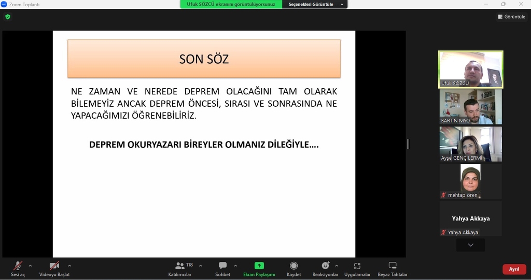This screenshot has height=280, width=531.
Task: Leave the meeting with the red Ayrıl button
Action: 514,269
